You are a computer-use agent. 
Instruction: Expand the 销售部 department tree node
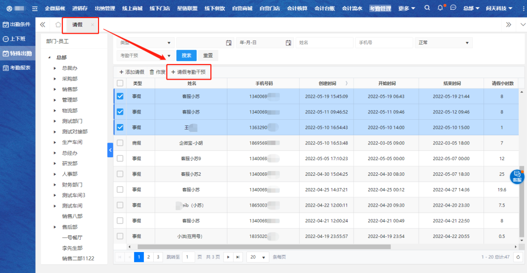pyautogui.click(x=55, y=89)
